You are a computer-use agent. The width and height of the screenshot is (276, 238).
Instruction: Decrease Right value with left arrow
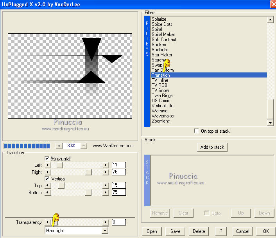(48, 172)
